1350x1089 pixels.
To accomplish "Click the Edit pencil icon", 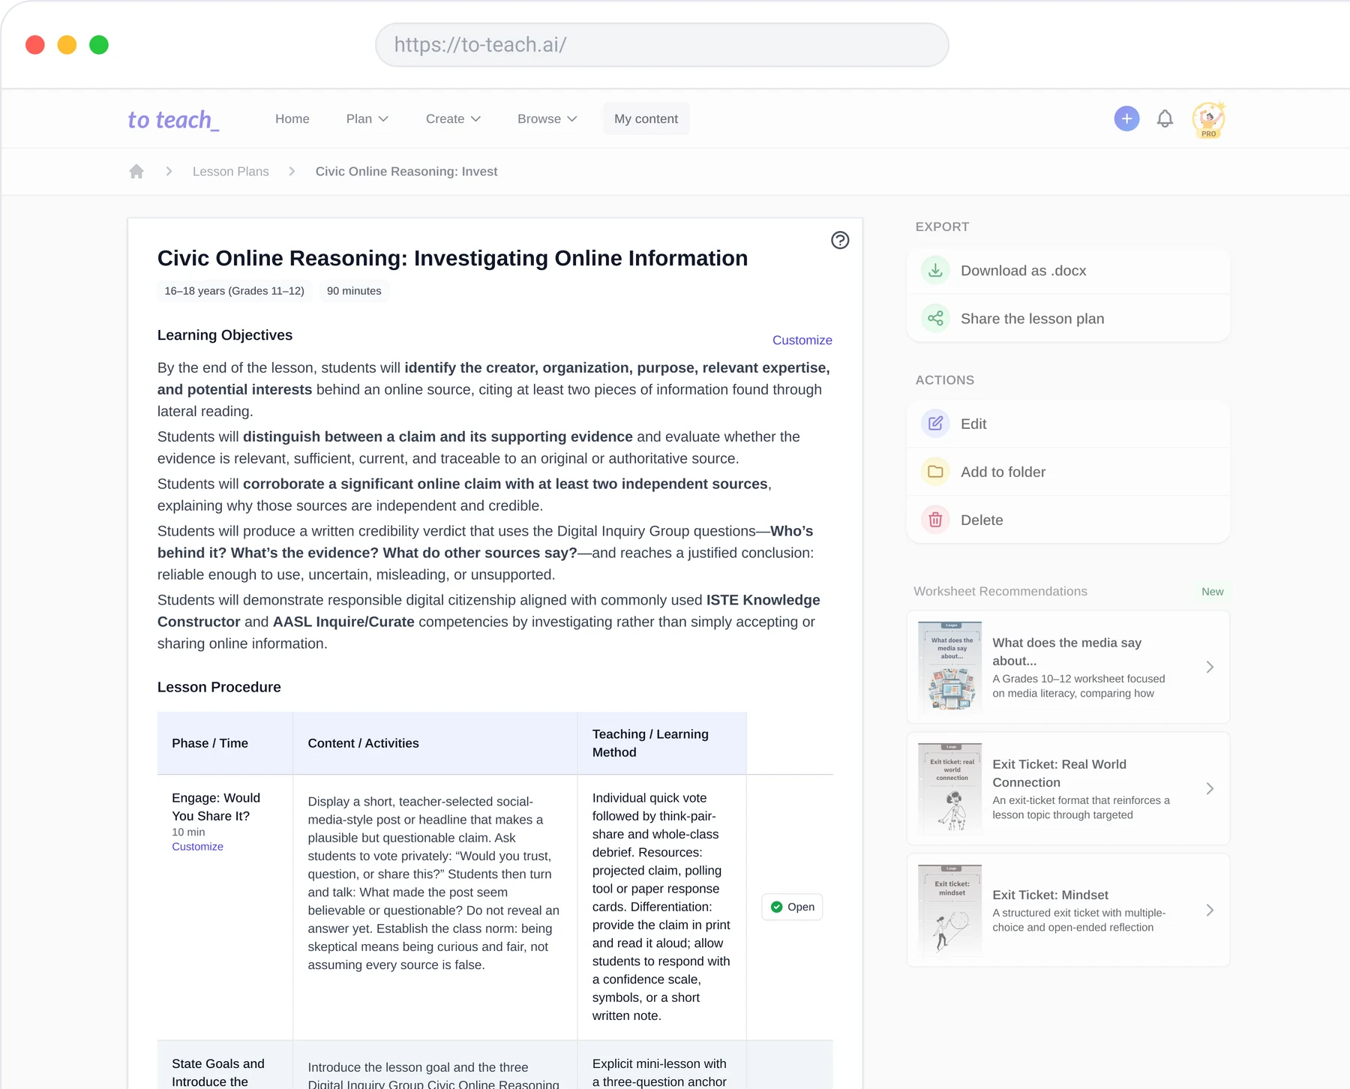I will click(935, 424).
